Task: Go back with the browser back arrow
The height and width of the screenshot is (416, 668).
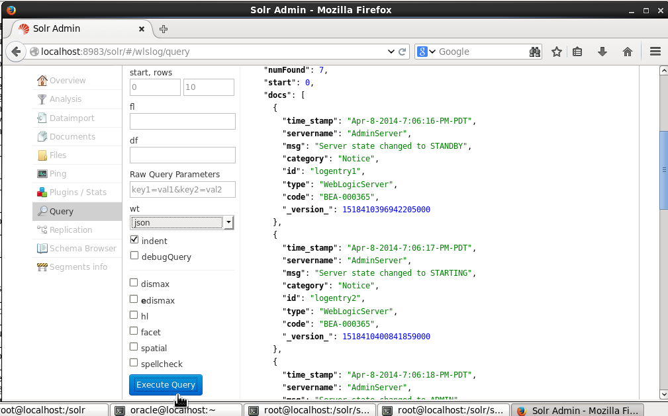Action: click(x=16, y=52)
